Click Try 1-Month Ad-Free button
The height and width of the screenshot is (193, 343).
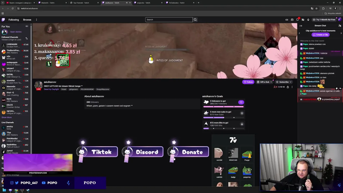pos(324,20)
